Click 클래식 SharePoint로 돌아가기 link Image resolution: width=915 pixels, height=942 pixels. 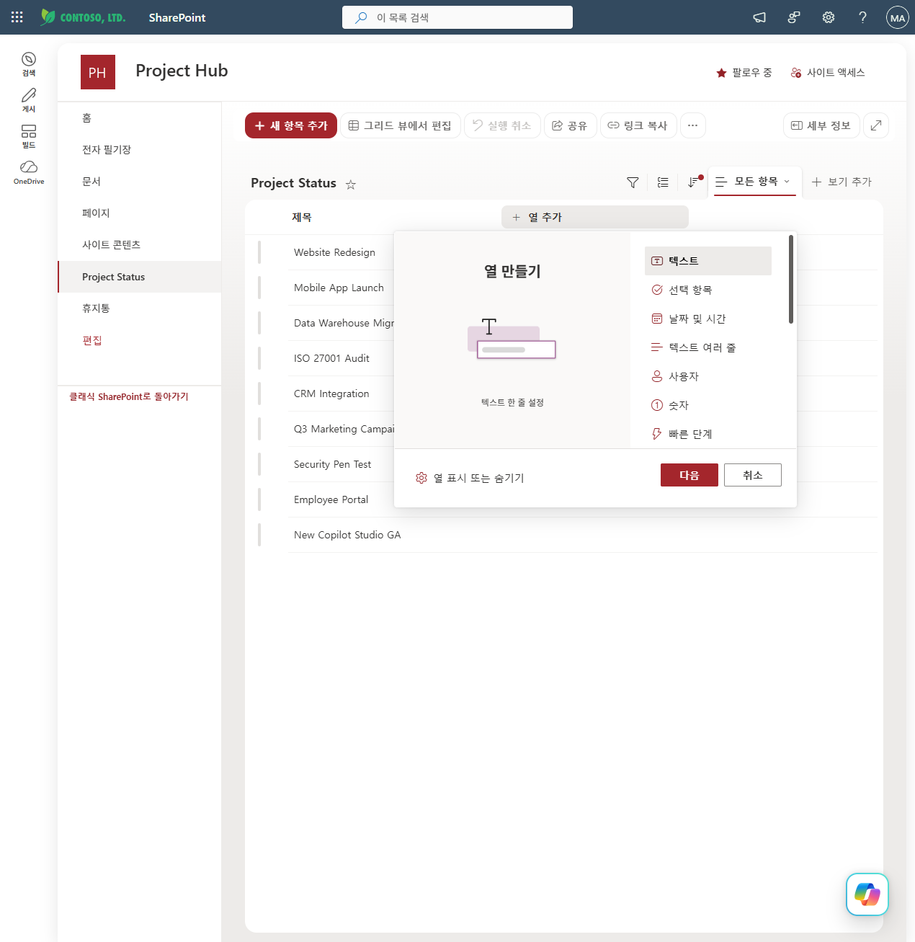pos(129,396)
